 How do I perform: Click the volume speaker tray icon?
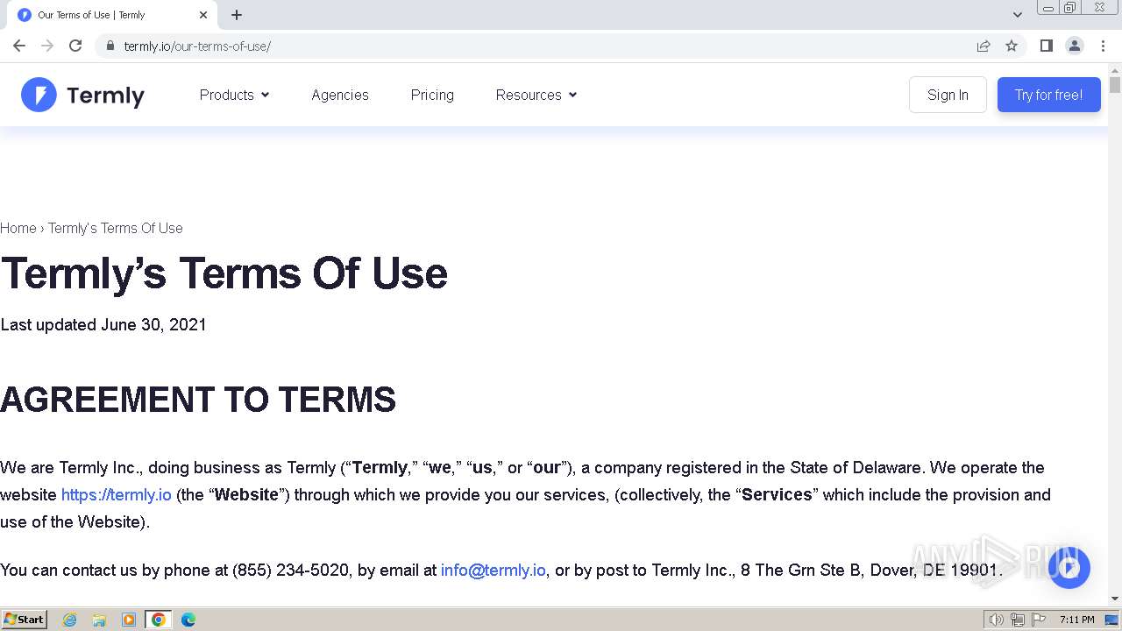point(997,620)
